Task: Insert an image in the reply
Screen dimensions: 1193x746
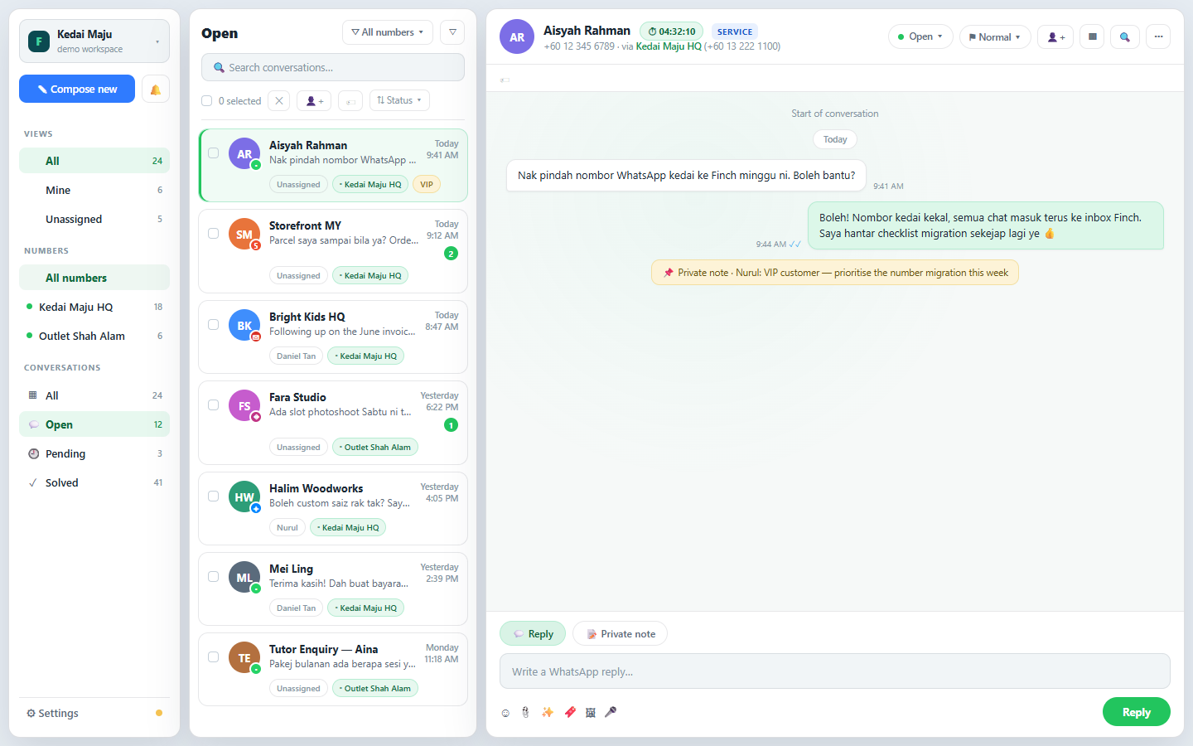Action: pyautogui.click(x=591, y=713)
